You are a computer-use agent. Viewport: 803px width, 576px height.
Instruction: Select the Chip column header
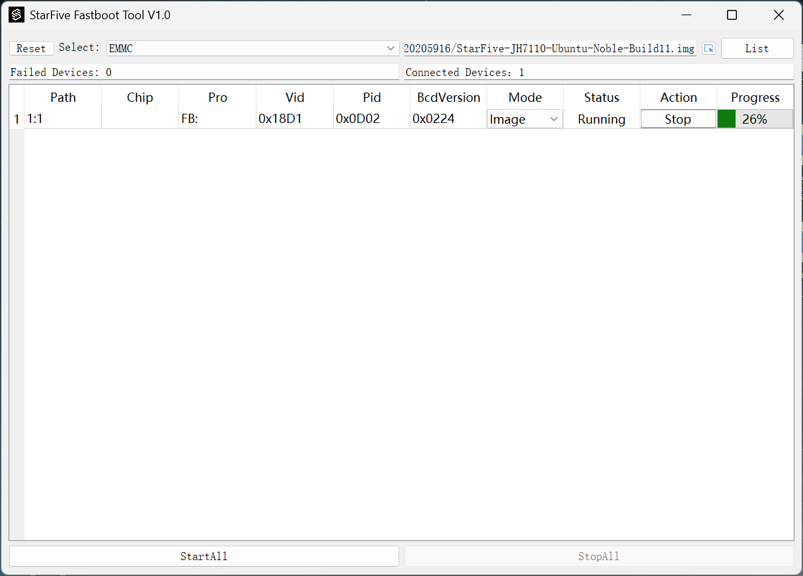(140, 97)
